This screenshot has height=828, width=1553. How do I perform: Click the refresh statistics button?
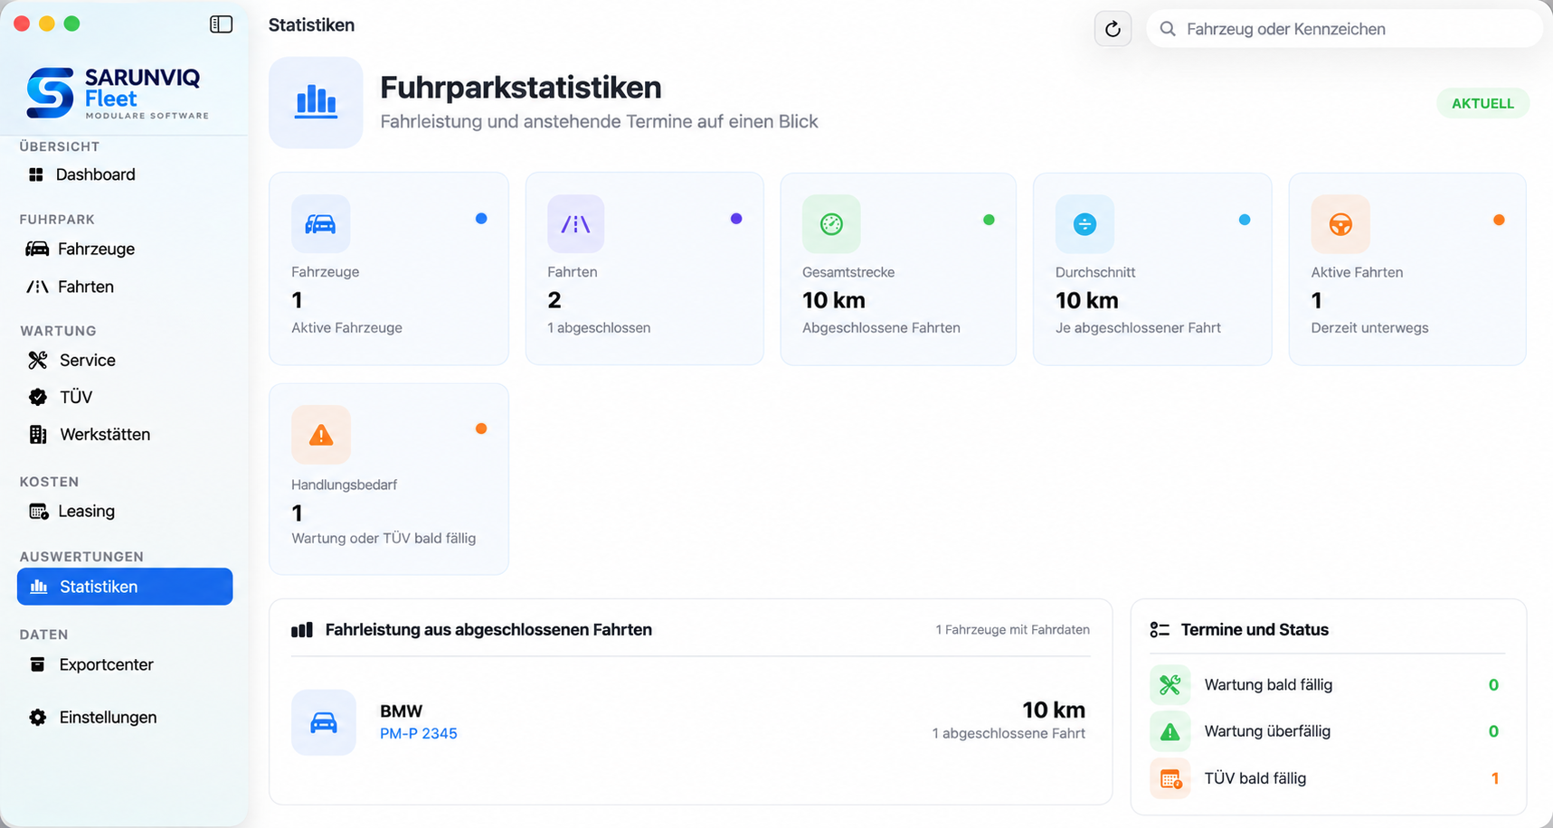[x=1113, y=29]
